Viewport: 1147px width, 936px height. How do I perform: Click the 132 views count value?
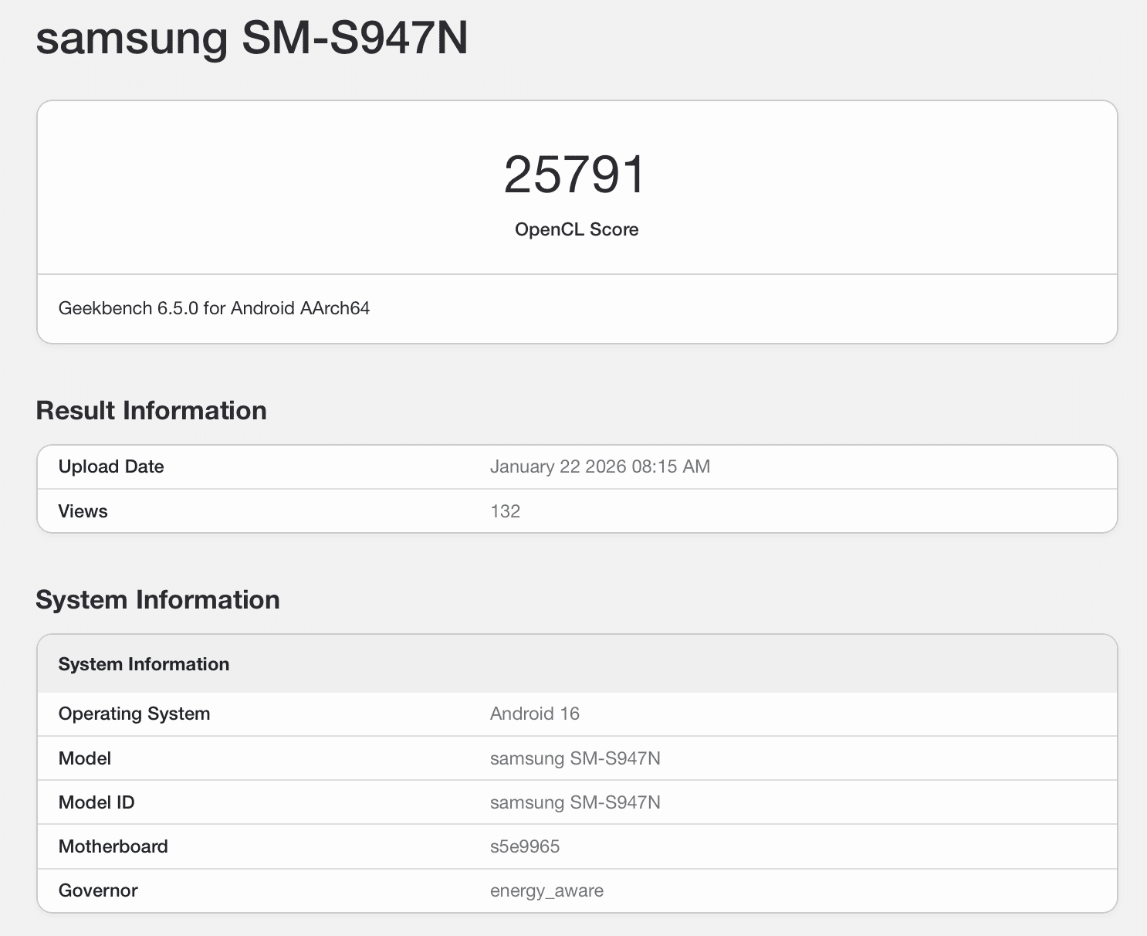pyautogui.click(x=505, y=511)
